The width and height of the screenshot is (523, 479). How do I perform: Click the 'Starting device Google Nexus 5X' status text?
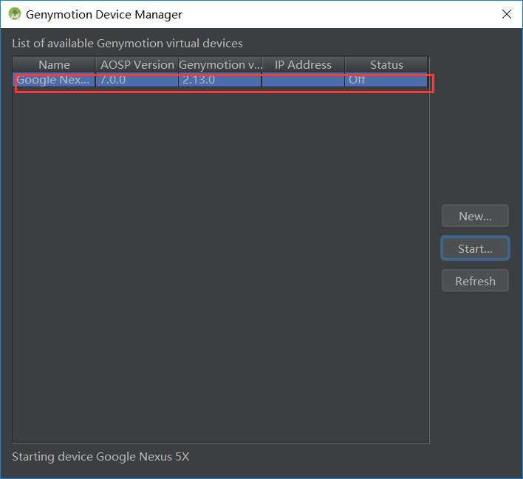pos(100,456)
